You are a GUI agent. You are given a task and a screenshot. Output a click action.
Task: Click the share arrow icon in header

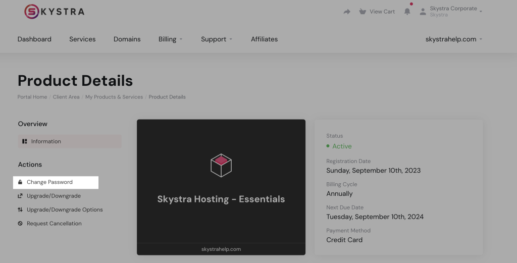pos(347,12)
